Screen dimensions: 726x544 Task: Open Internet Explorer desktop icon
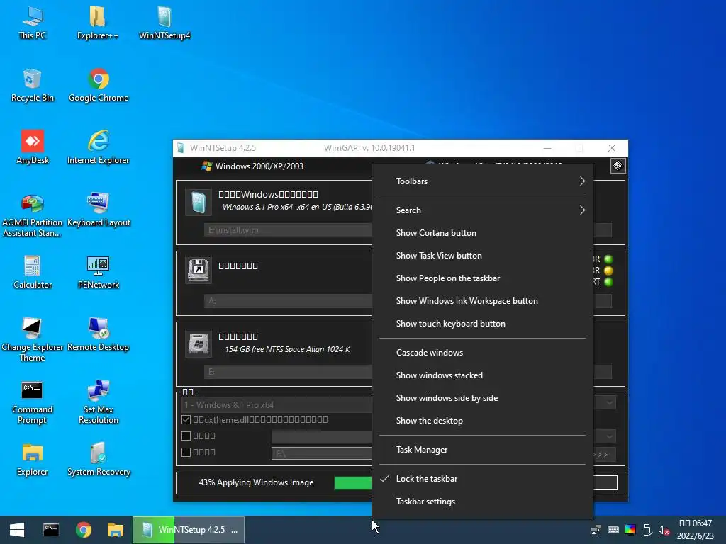pos(98,147)
